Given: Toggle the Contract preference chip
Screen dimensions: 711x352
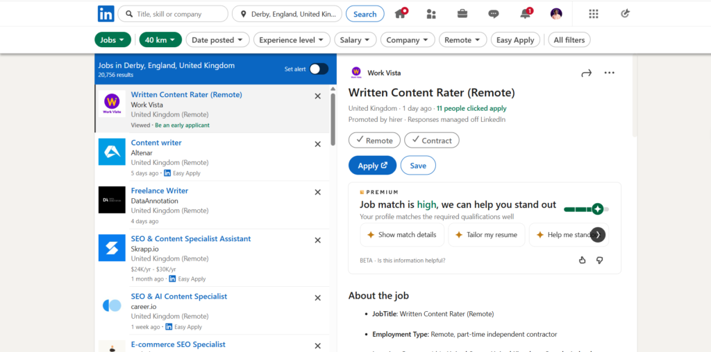Looking at the screenshot, I should click(432, 140).
